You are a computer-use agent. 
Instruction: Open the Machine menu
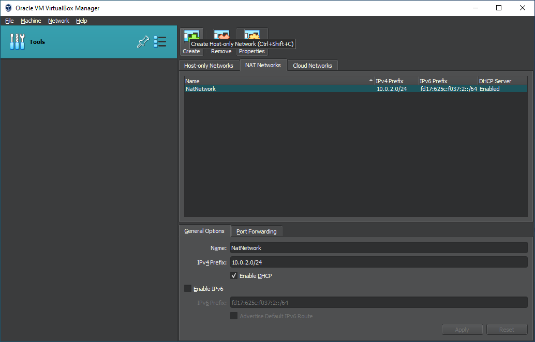pyautogui.click(x=31, y=21)
